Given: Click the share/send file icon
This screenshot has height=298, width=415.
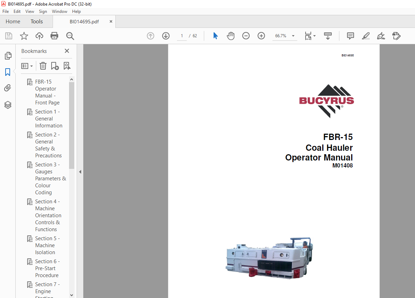Looking at the screenshot, I should (397, 36).
